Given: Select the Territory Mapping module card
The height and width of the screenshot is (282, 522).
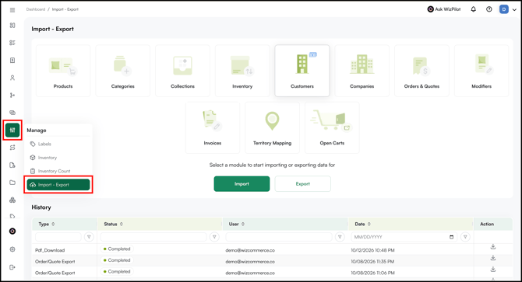Looking at the screenshot, I should pos(272,127).
